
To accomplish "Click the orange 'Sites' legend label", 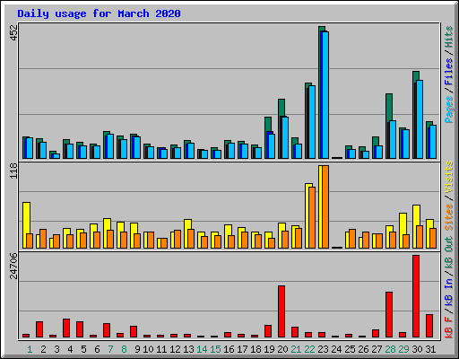I will point(449,217).
